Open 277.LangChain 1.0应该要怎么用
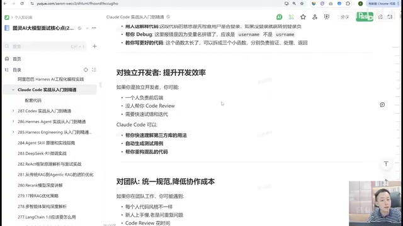The image size is (403, 226). click(47, 217)
